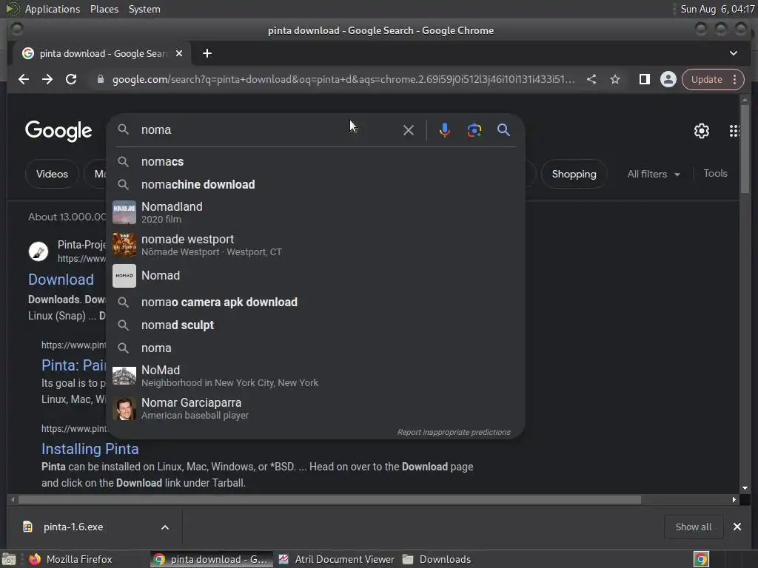758x568 pixels.
Task: Launch Chrome from the panel tray icon
Action: click(702, 559)
